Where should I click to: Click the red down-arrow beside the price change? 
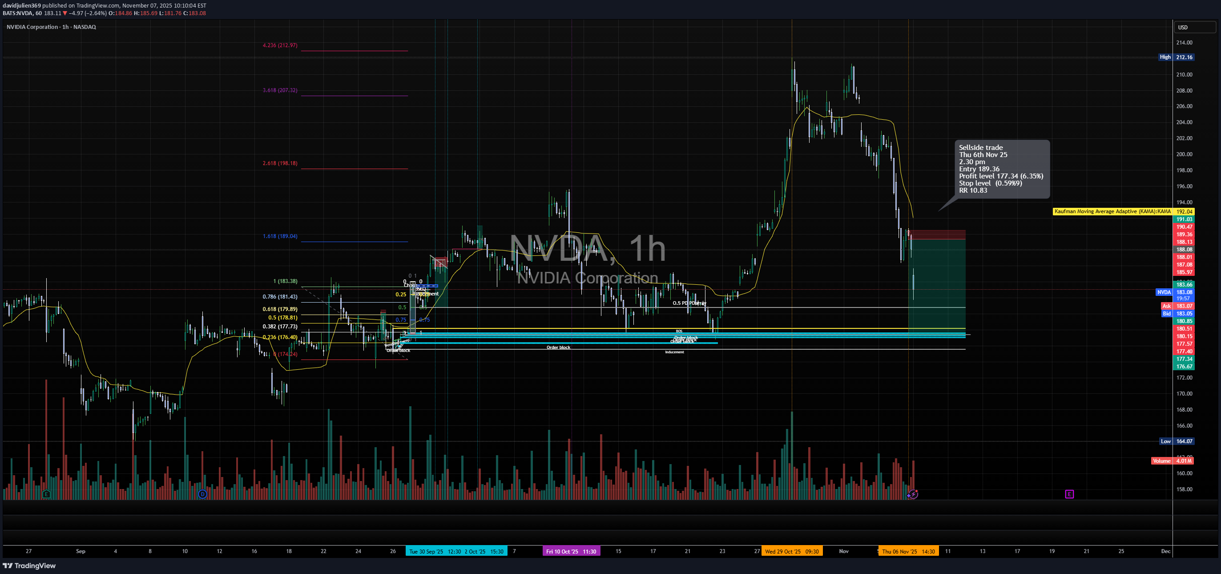(x=65, y=13)
